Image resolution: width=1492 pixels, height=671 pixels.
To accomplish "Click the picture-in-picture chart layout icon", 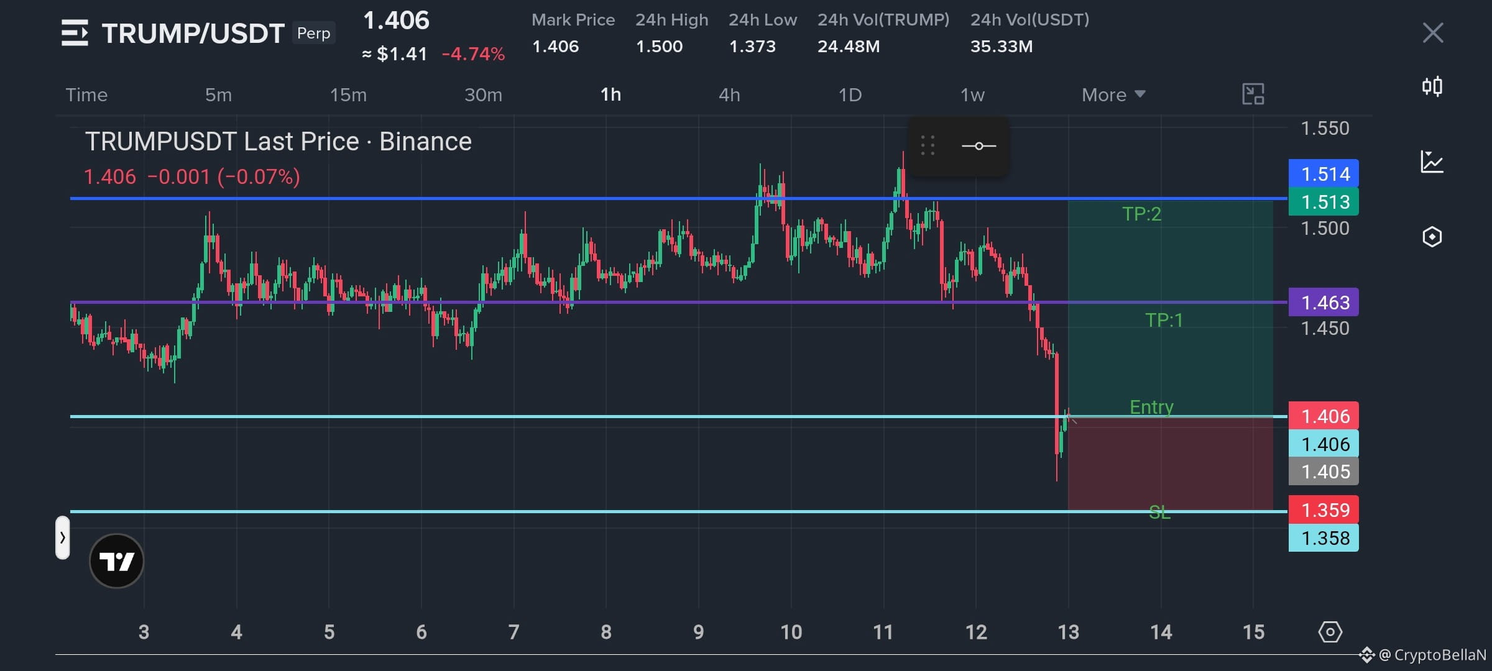I will point(1253,94).
